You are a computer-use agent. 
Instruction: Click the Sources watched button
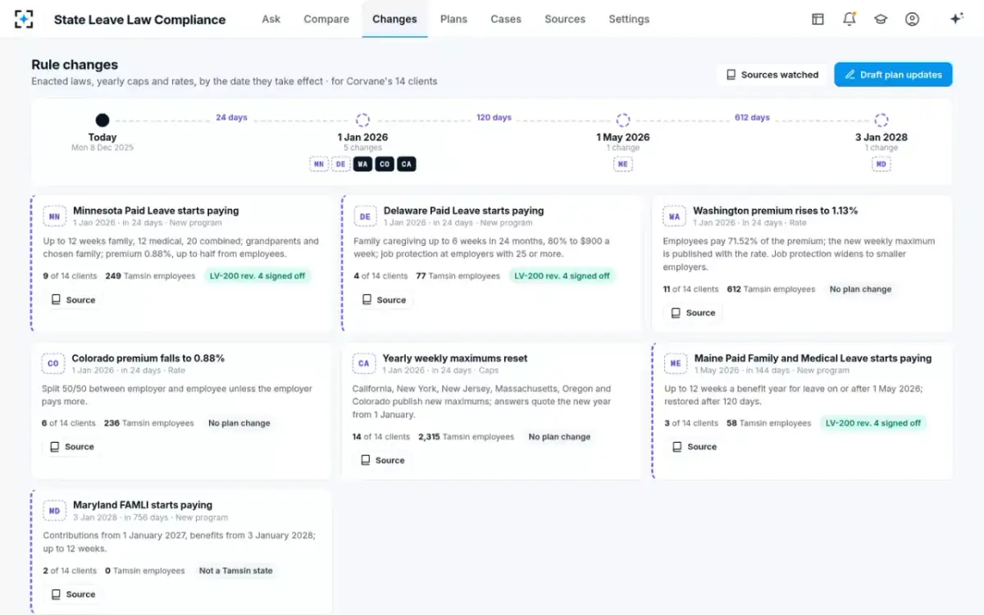point(772,75)
